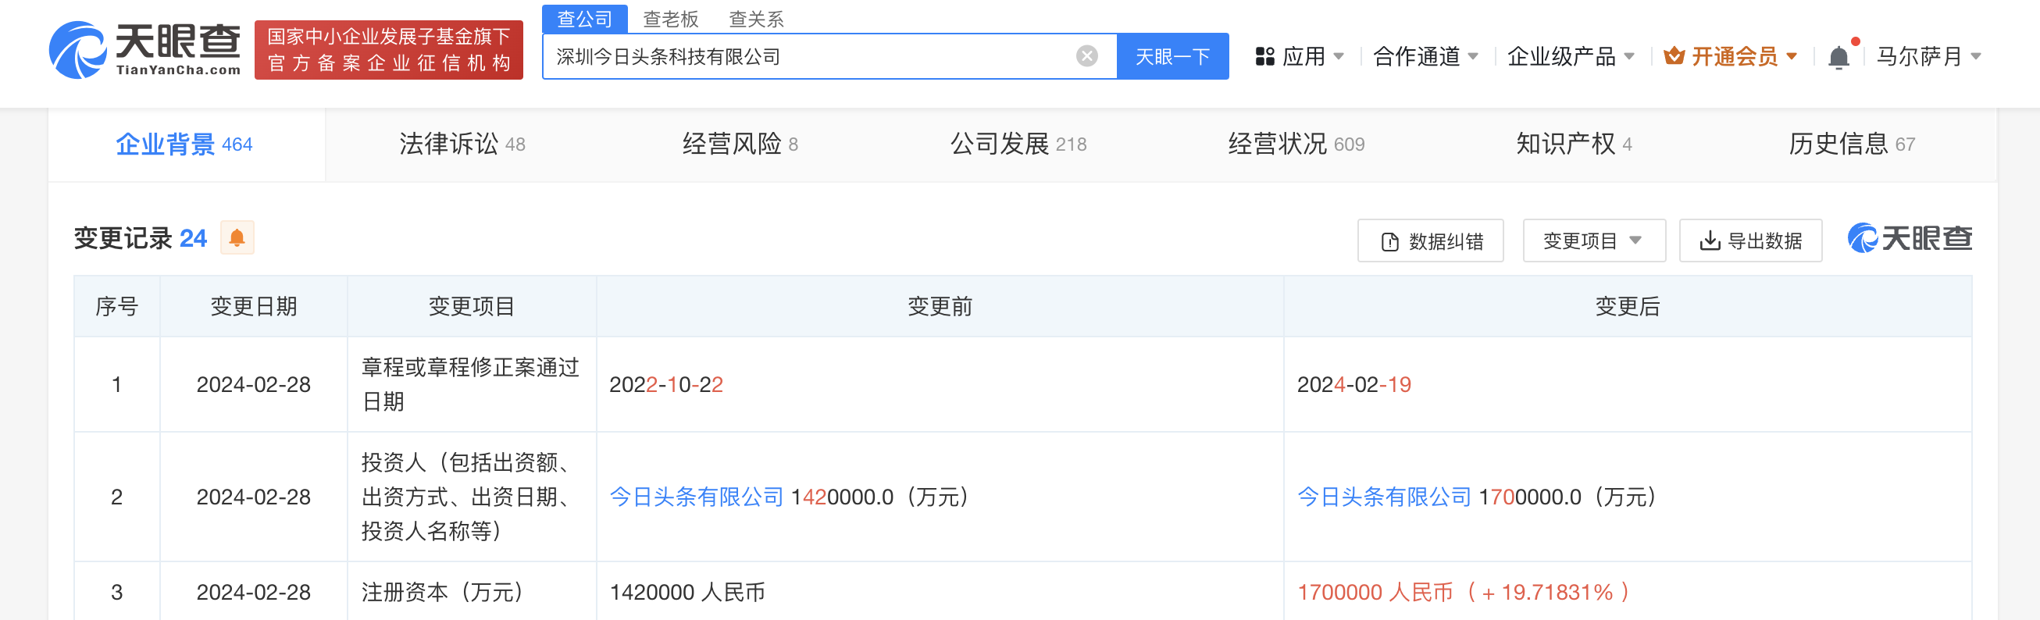Click the 变更前 column header
The width and height of the screenshot is (2040, 620).
point(940,306)
